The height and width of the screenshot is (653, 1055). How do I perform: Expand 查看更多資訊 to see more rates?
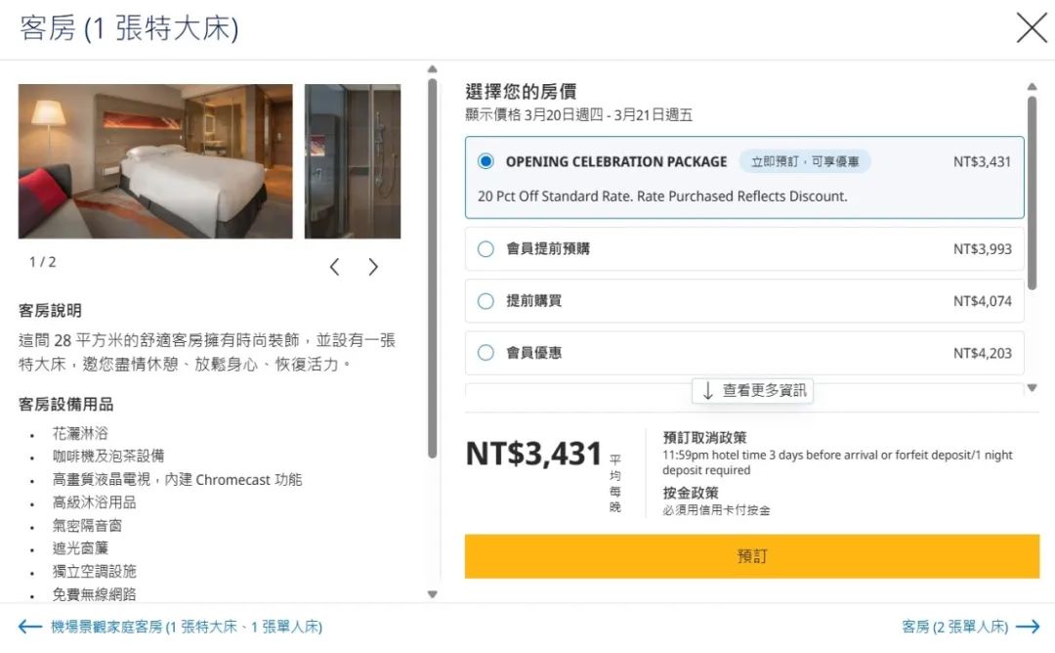click(753, 391)
